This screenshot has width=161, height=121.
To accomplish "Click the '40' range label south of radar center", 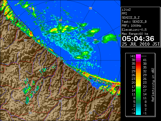I will tap(60, 101).
